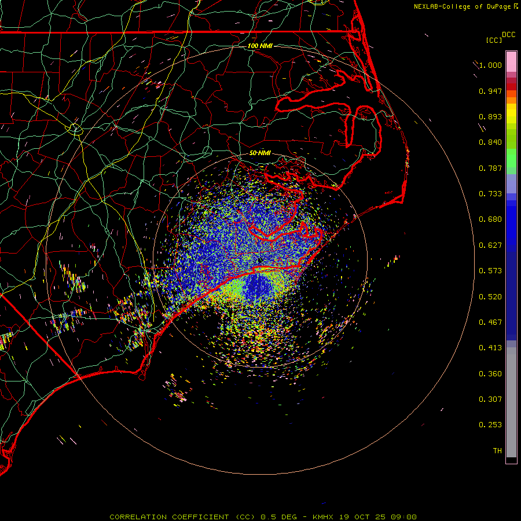Click the Correlation Coefficient KMHX caption text
521x521 pixels.
(263, 517)
